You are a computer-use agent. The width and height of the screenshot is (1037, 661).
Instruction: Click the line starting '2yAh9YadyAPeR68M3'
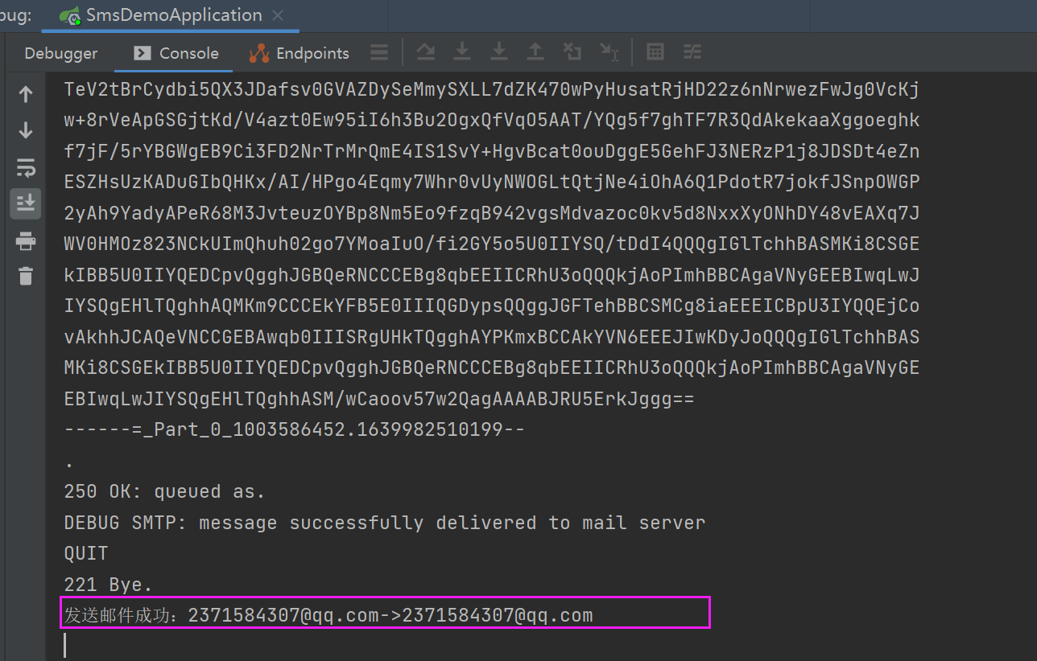(x=492, y=213)
